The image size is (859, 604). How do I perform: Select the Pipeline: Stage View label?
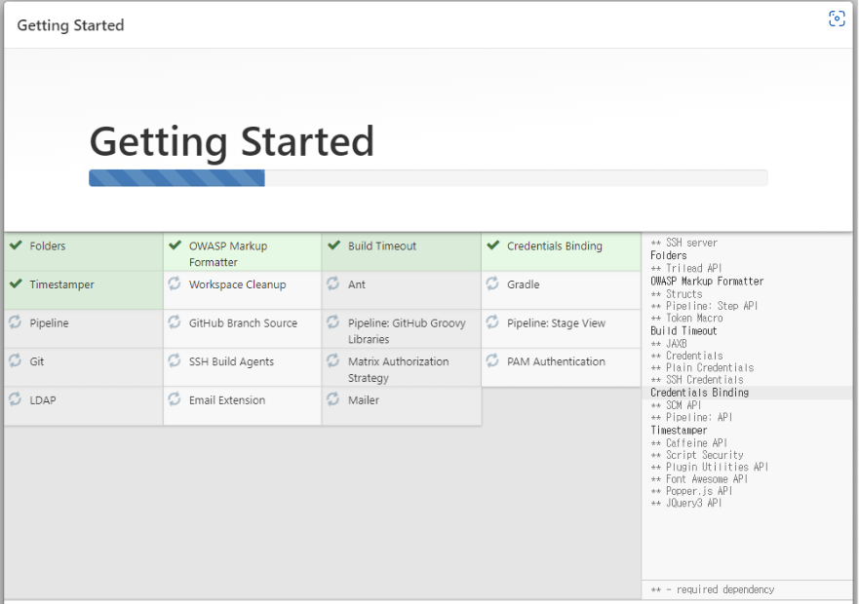[x=556, y=323]
